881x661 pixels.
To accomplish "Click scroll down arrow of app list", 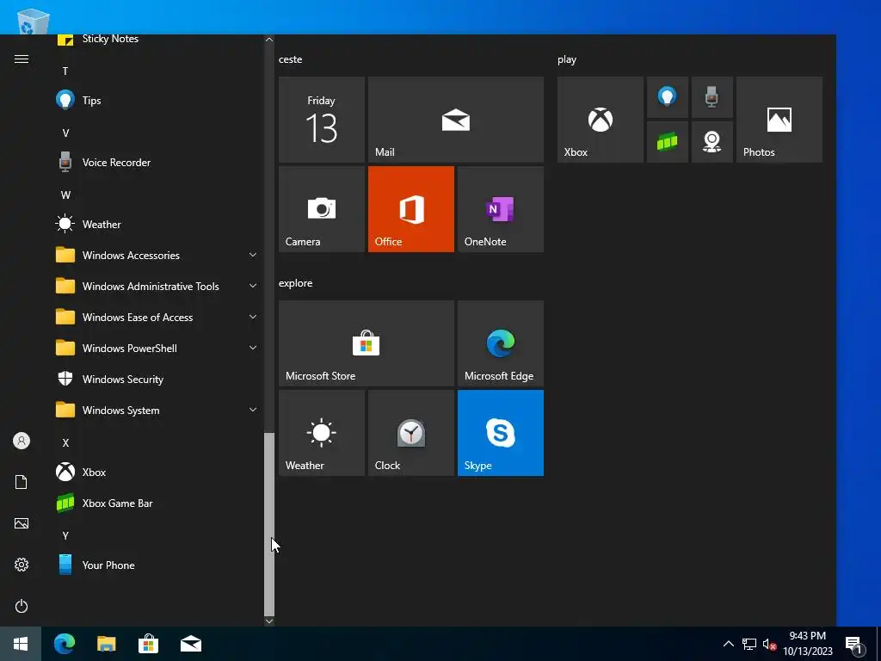I will pos(269,621).
